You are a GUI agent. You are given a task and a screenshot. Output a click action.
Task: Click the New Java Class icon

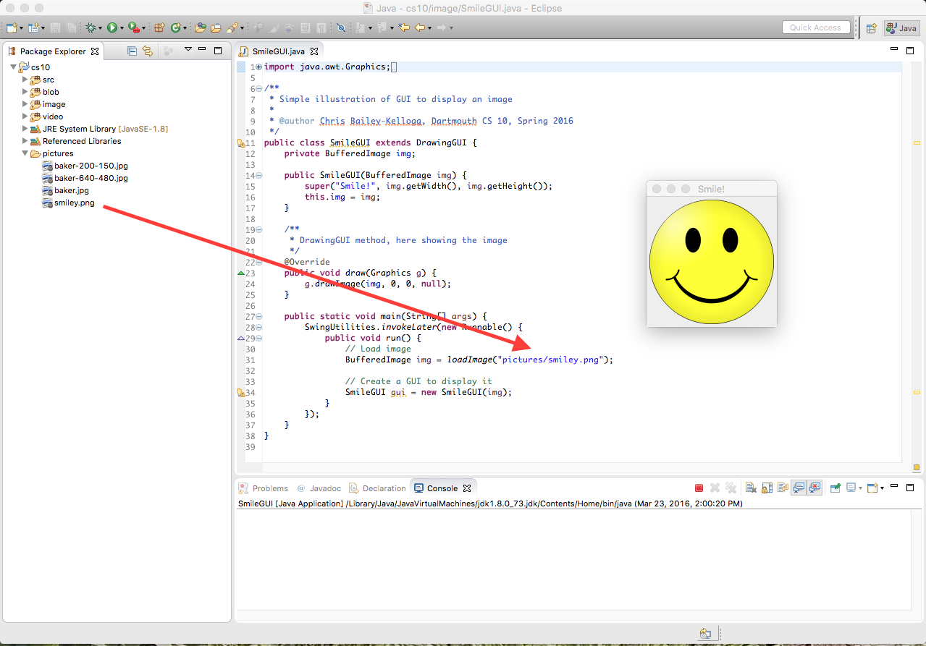[x=175, y=27]
